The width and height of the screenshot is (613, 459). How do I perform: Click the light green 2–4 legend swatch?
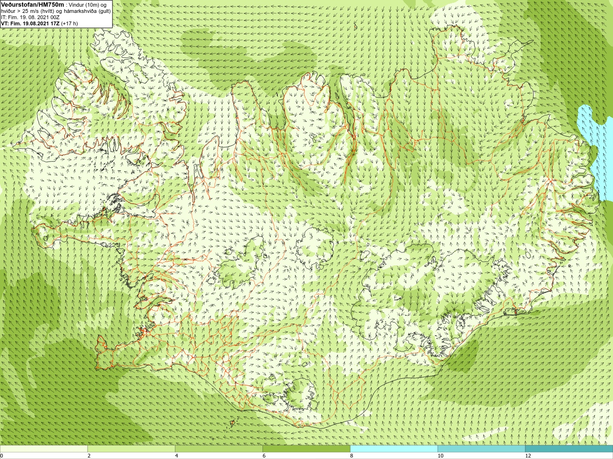tap(131, 449)
